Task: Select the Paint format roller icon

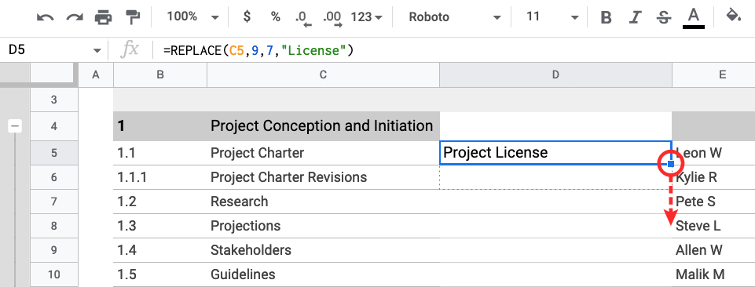Action: click(x=132, y=17)
